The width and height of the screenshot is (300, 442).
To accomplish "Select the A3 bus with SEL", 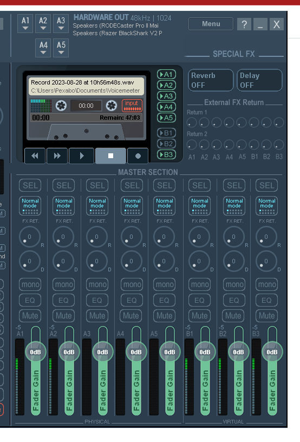I will click(x=97, y=185).
